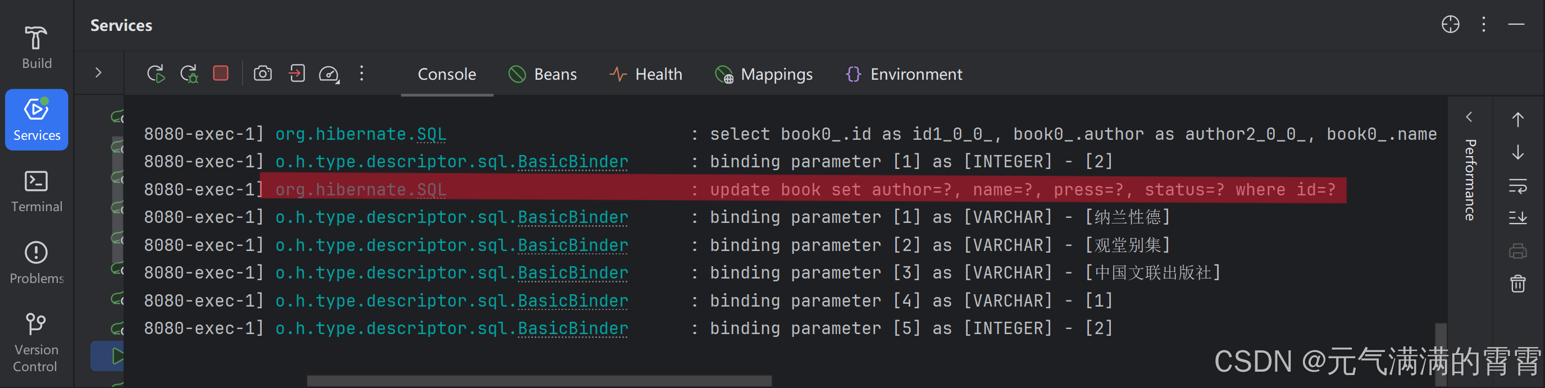Toggle scroll to end of console
Viewport: 1545px width, 388px height.
[1518, 218]
